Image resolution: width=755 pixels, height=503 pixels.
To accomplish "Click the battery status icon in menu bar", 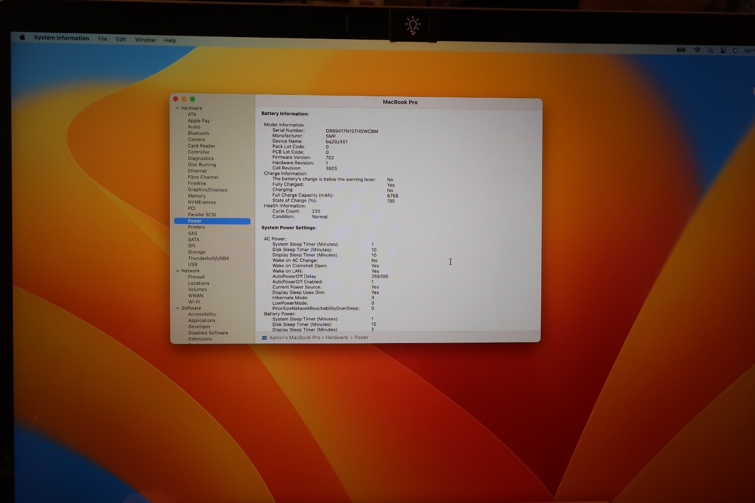I will [x=681, y=50].
